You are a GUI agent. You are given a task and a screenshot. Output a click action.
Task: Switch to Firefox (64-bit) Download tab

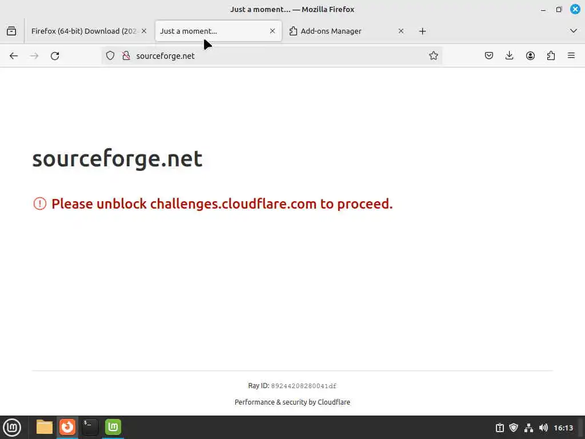[x=84, y=31]
